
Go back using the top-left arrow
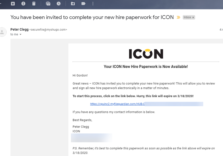[1, 3]
